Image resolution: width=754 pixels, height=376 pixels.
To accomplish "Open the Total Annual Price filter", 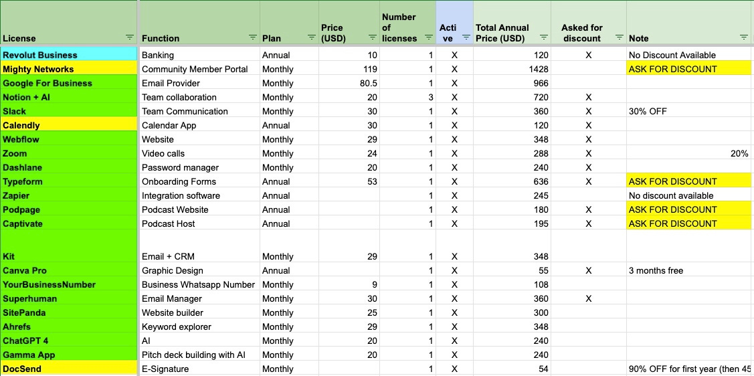I will tap(544, 37).
